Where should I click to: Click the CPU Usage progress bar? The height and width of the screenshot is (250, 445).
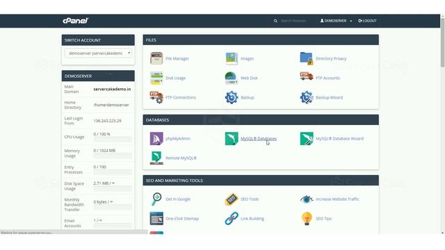pyautogui.click(x=113, y=139)
